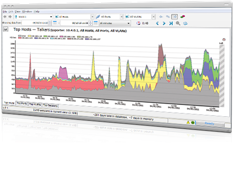Click the 'Top Hosts -- Talkers' chart title

coord(31,29)
